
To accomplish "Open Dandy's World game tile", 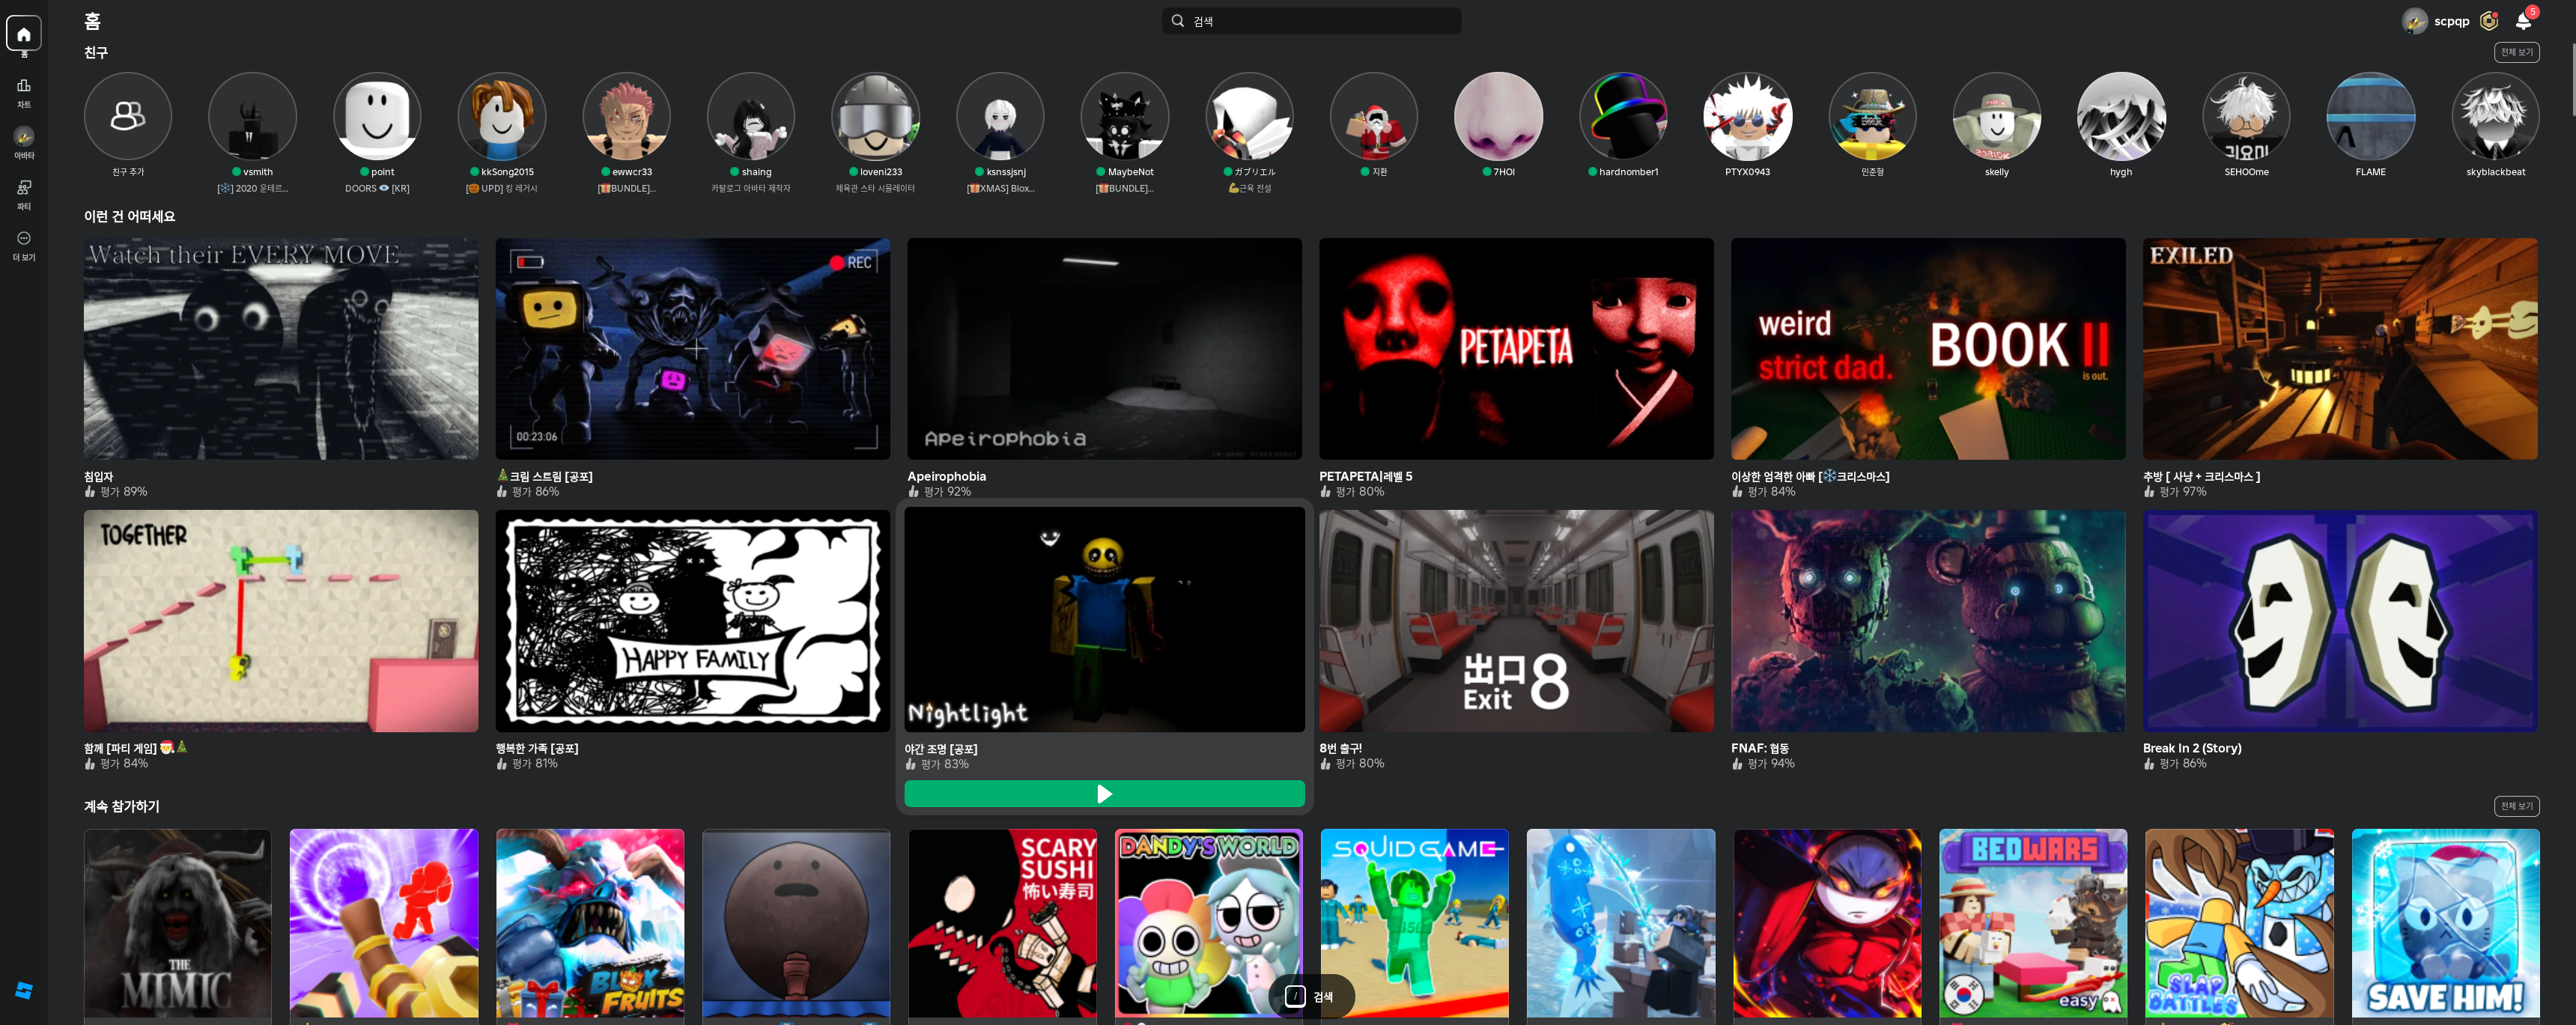I will (1208, 923).
